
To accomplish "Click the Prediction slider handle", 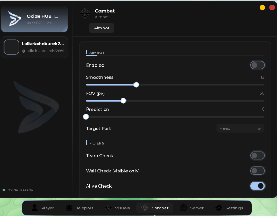I will click(86, 116).
